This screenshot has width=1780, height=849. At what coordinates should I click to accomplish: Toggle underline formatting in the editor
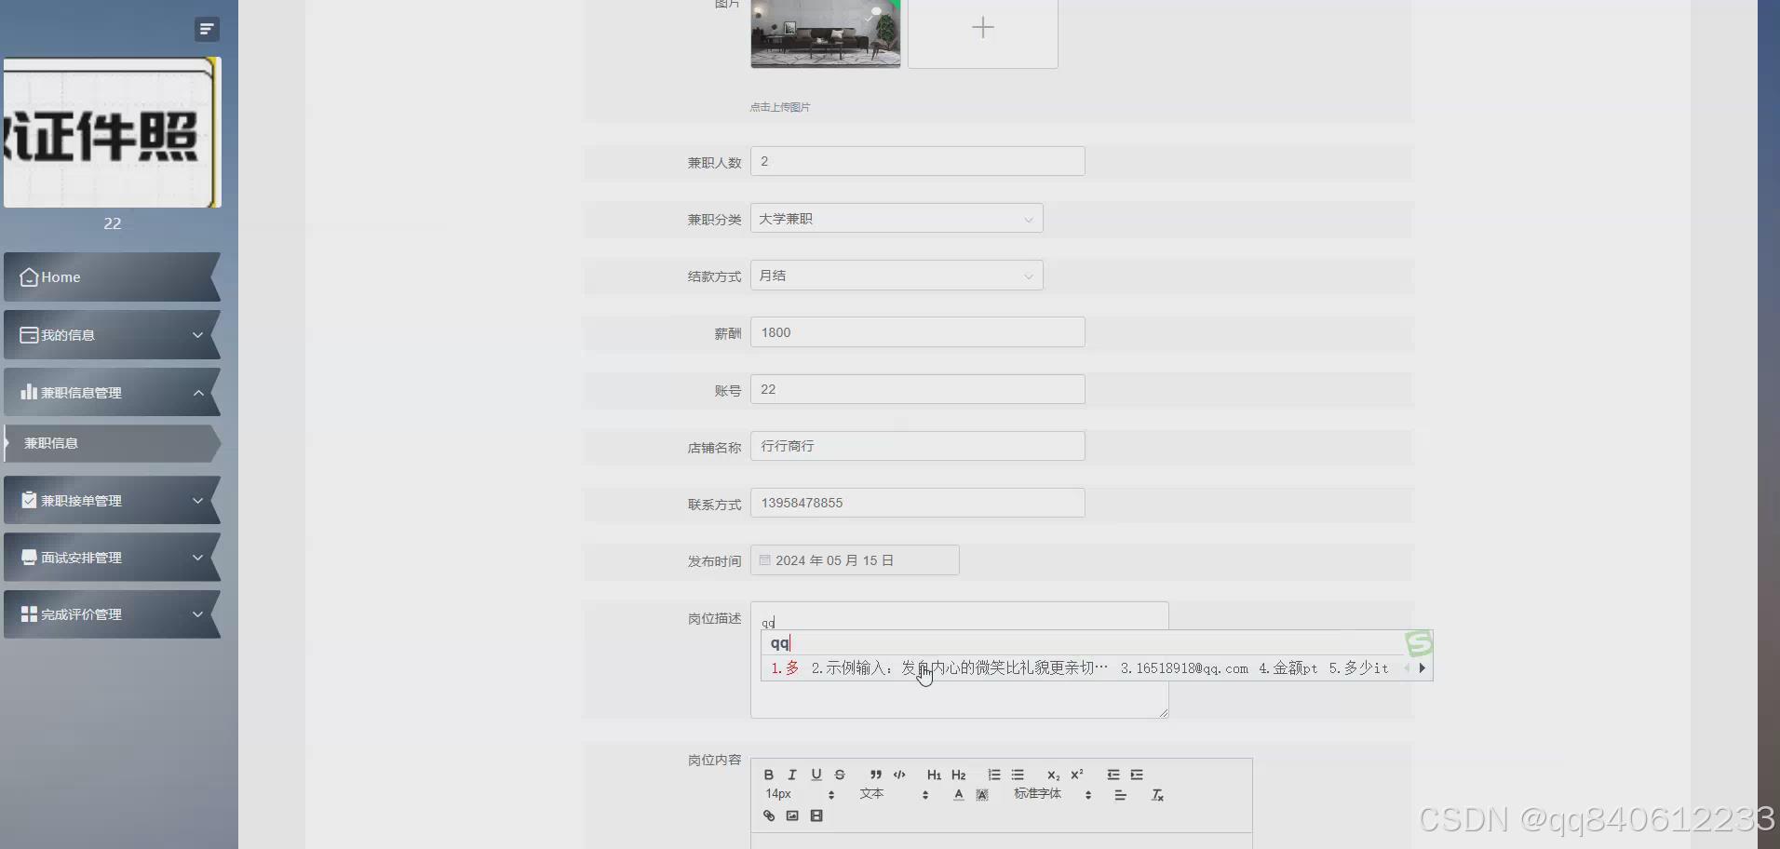816,775
